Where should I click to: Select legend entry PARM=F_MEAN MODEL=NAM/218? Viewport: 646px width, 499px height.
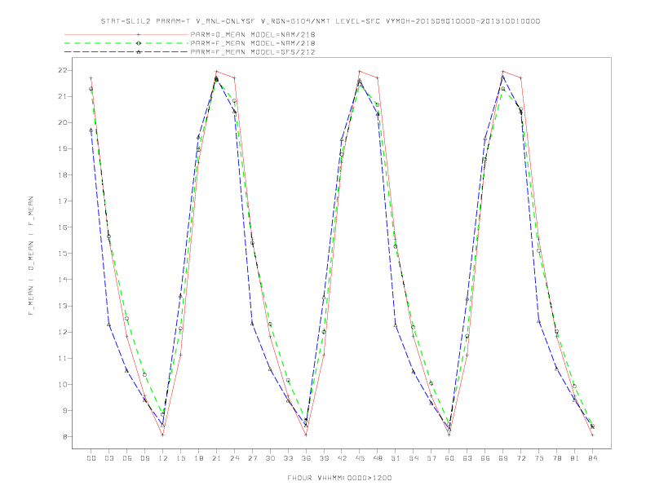point(253,43)
